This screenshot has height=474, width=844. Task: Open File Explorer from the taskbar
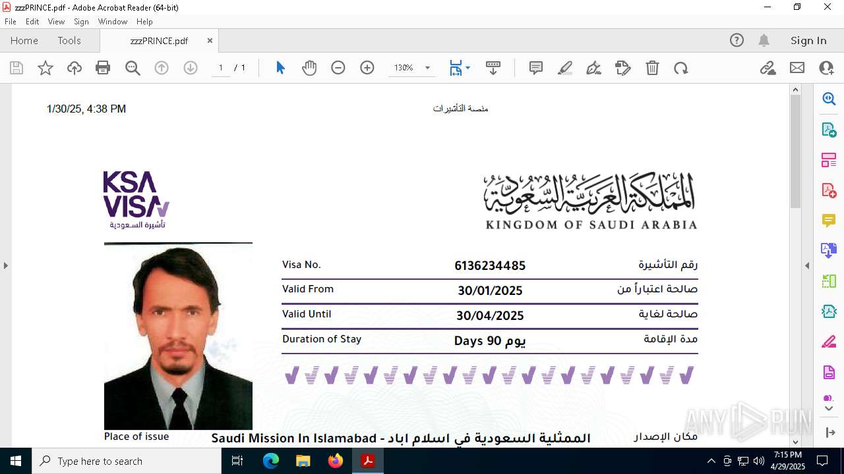click(x=303, y=461)
